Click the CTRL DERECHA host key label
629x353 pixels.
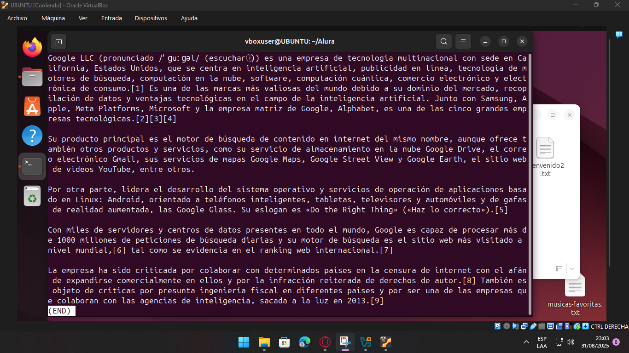[610, 326]
